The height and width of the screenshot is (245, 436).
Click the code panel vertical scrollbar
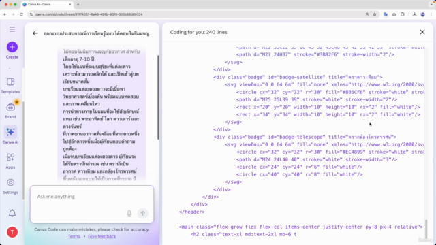(426, 229)
